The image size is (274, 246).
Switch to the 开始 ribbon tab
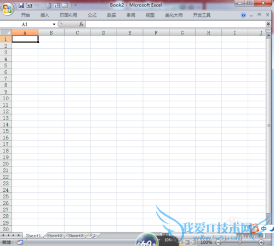tap(25, 15)
